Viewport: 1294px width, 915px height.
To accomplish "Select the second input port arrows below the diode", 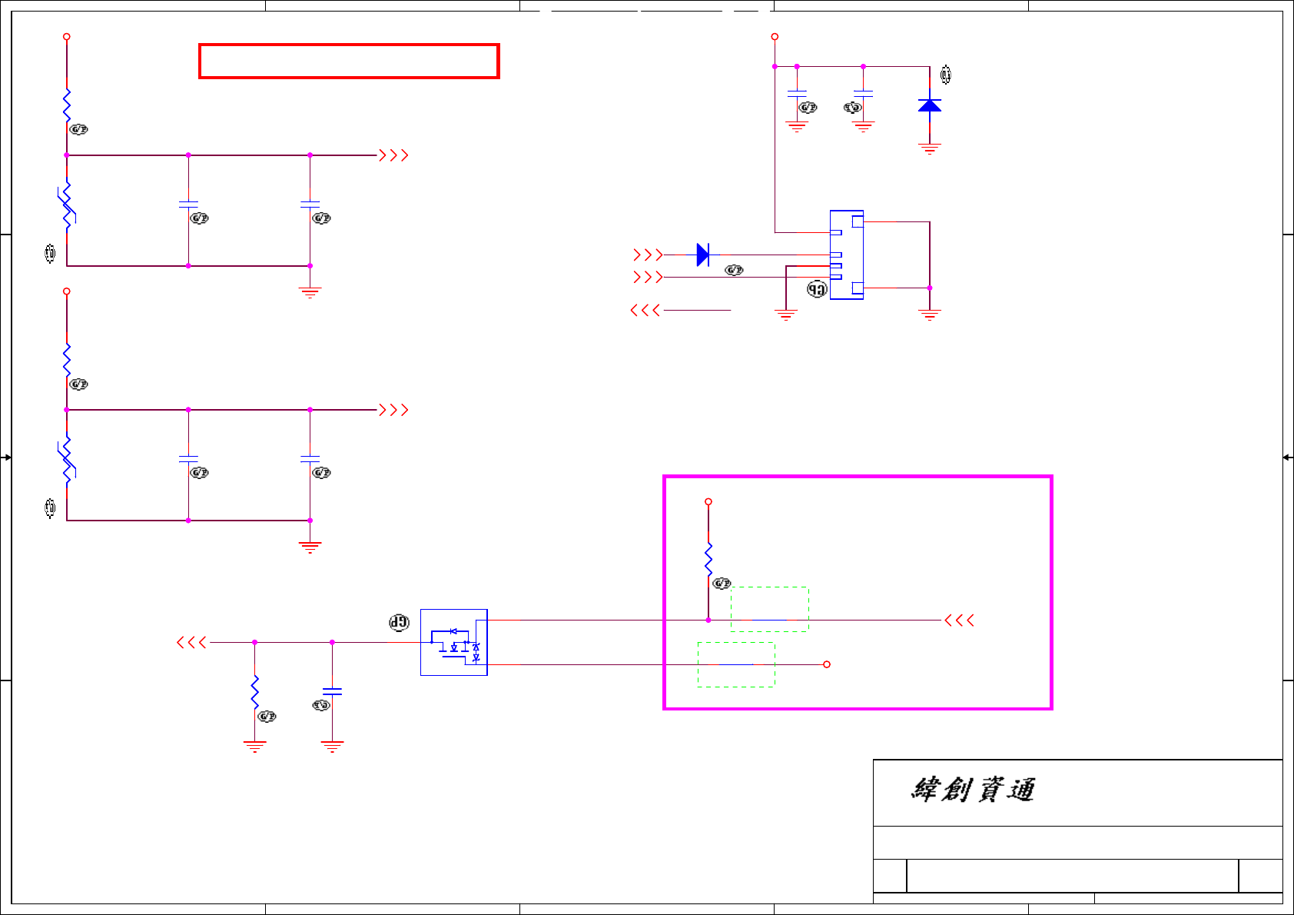I will point(648,277).
